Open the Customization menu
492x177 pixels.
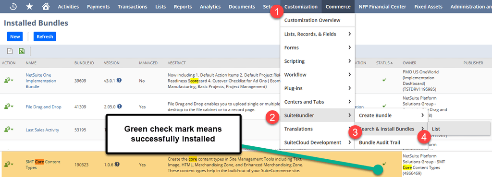[301, 6]
